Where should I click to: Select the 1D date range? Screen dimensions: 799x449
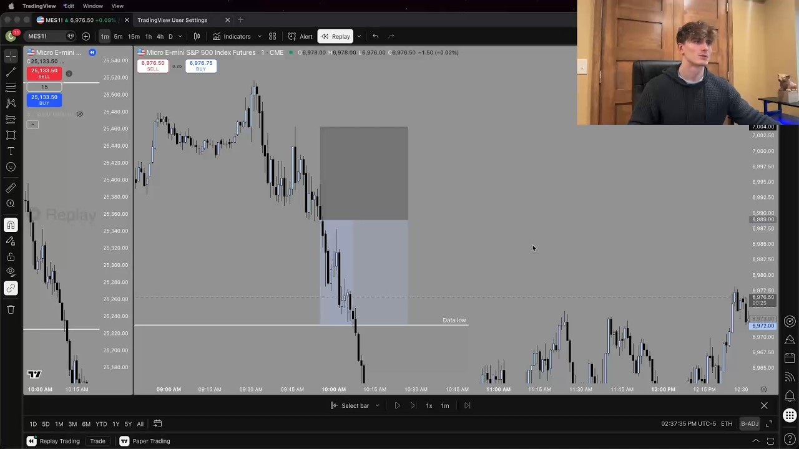33,424
